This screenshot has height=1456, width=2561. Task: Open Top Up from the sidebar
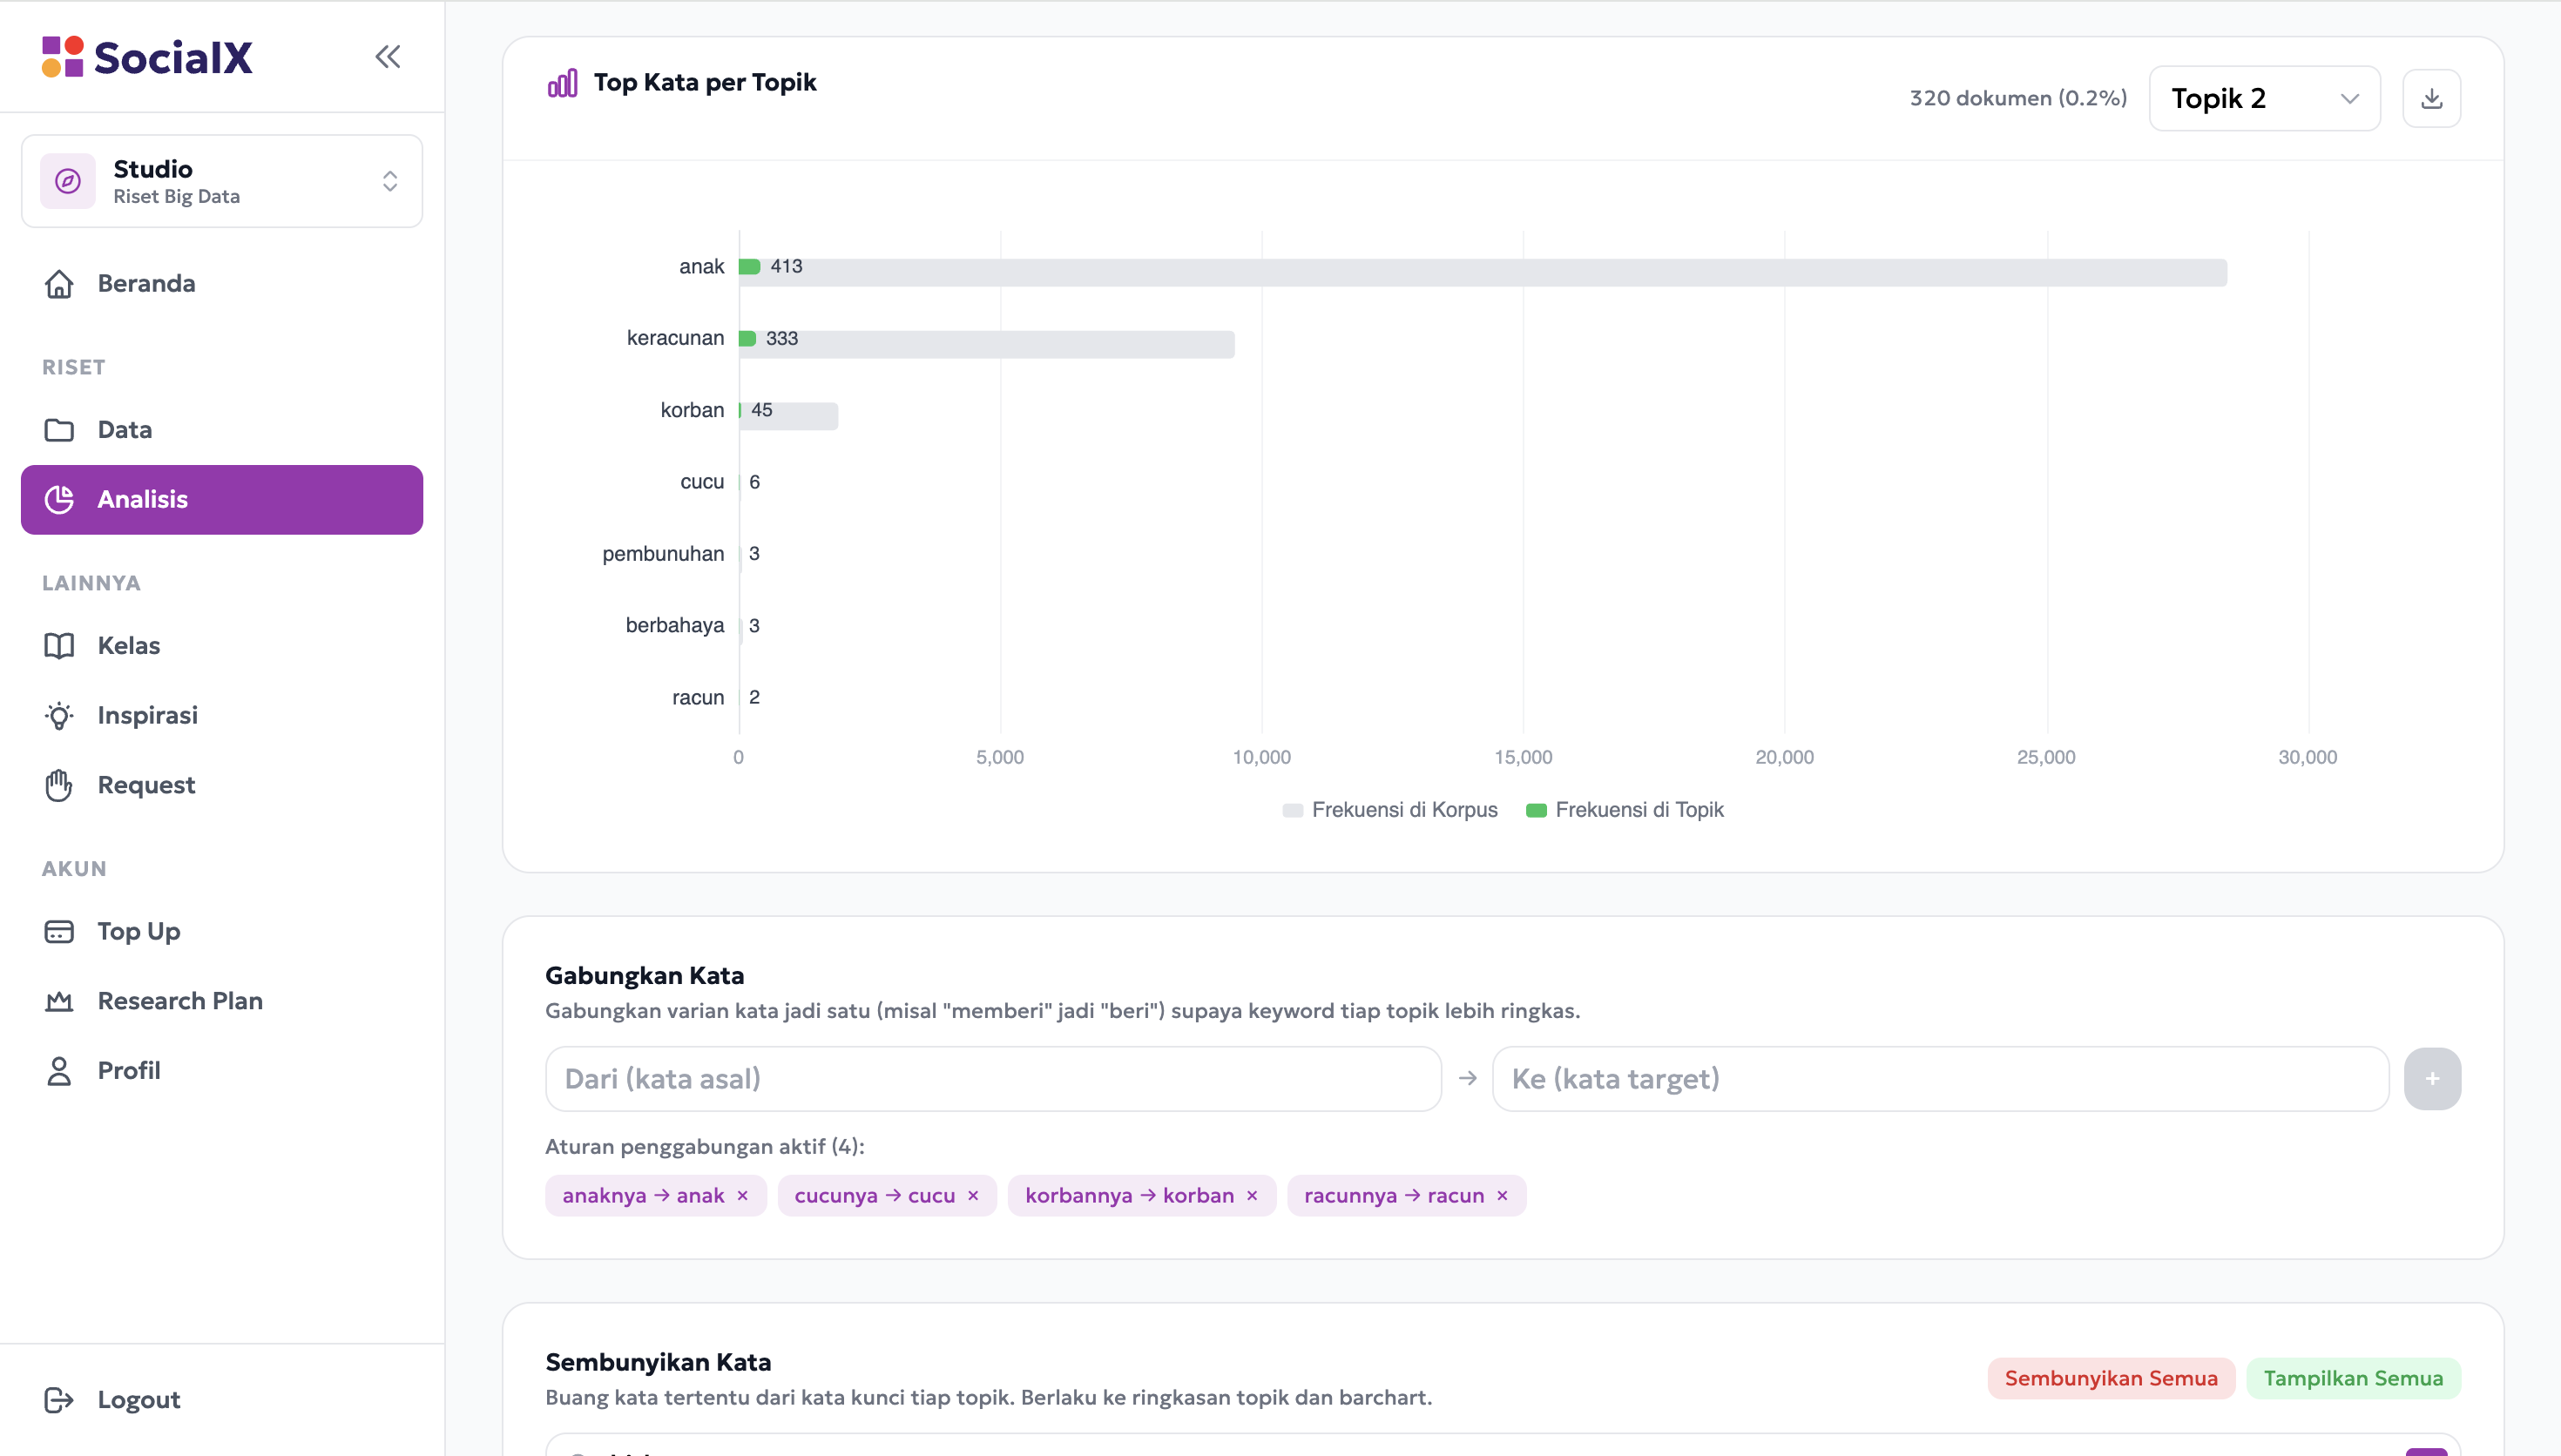click(222, 932)
